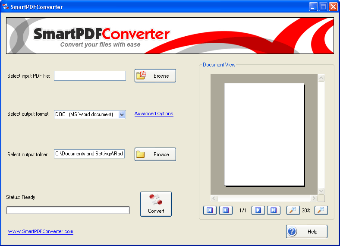340x246 pixels.
Task: Click the blank page preview thumbnail
Action: click(x=264, y=135)
